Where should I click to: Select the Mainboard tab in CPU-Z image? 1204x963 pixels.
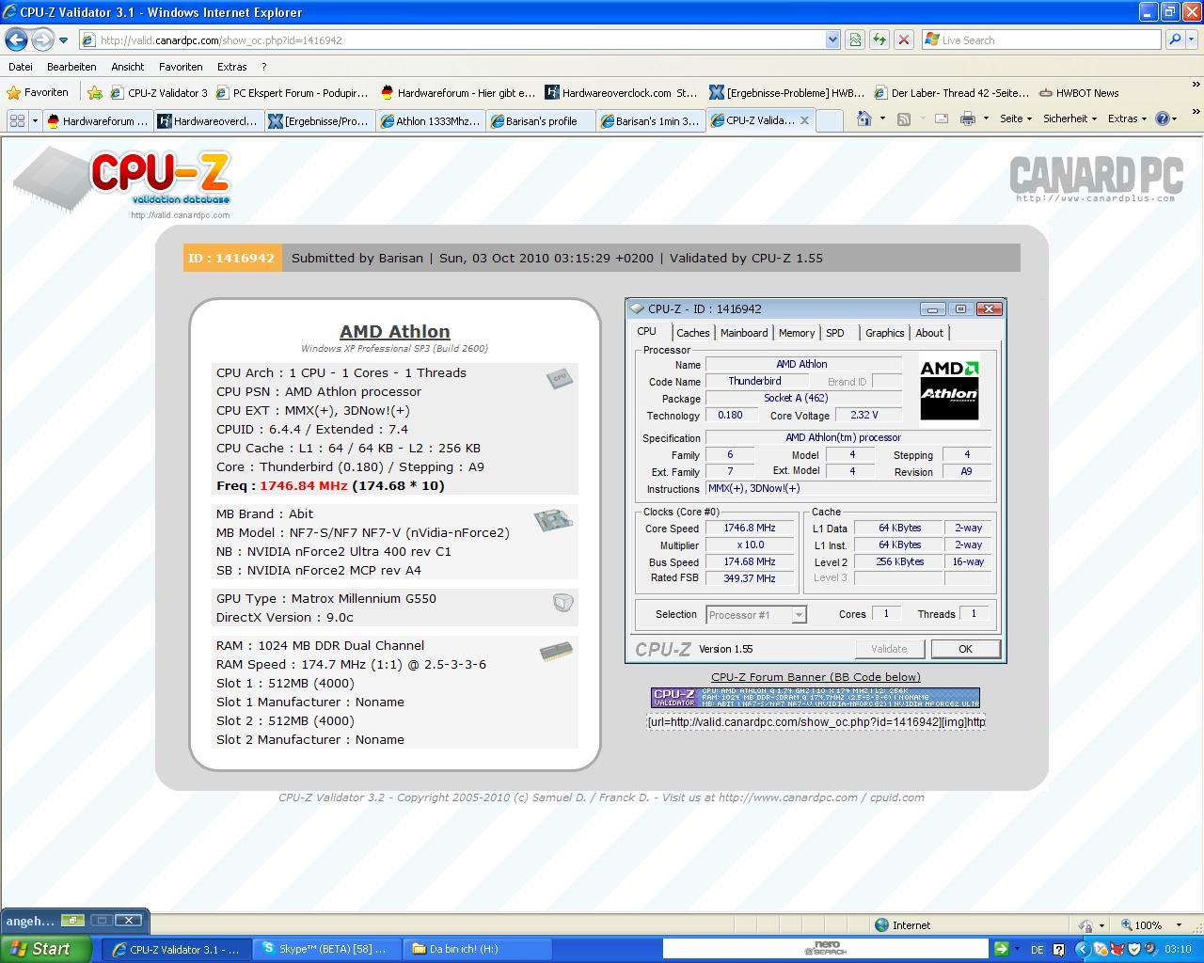coord(743,333)
